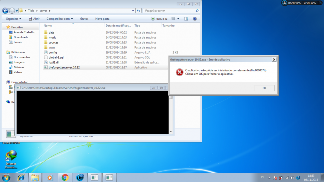Sort by Tipo column header
Viewport: 324px width, 182px height.
point(137,26)
